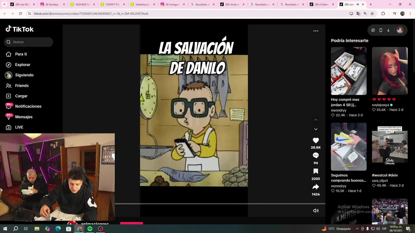Open the sara_clips1 profile link
Viewport: 415px width, 233px height.
(x=380, y=181)
